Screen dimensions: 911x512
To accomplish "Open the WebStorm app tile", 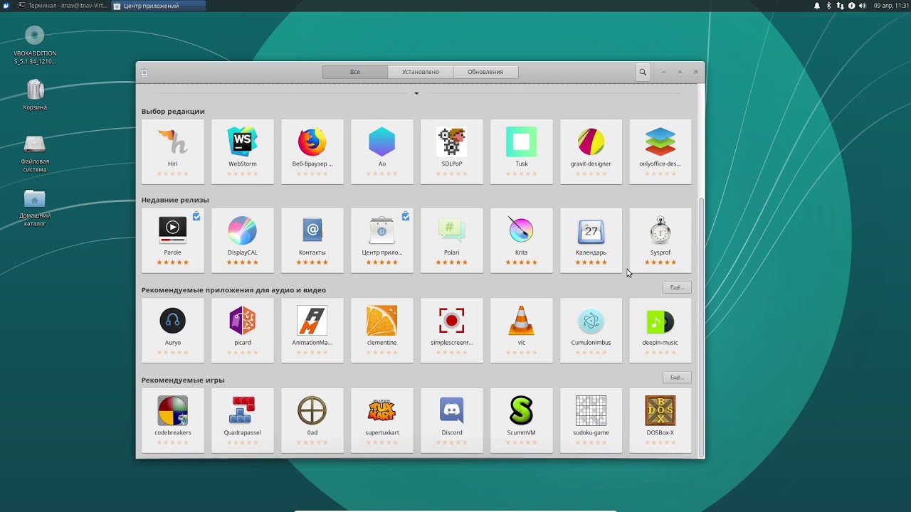I will click(x=243, y=151).
